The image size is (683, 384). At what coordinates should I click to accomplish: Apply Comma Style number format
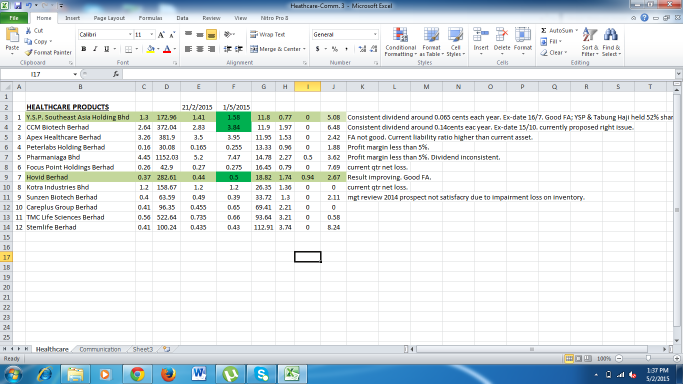pos(346,49)
